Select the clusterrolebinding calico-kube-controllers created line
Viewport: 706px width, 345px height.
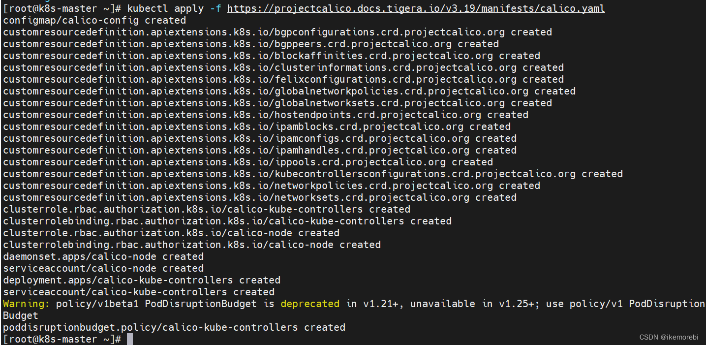[x=227, y=221]
